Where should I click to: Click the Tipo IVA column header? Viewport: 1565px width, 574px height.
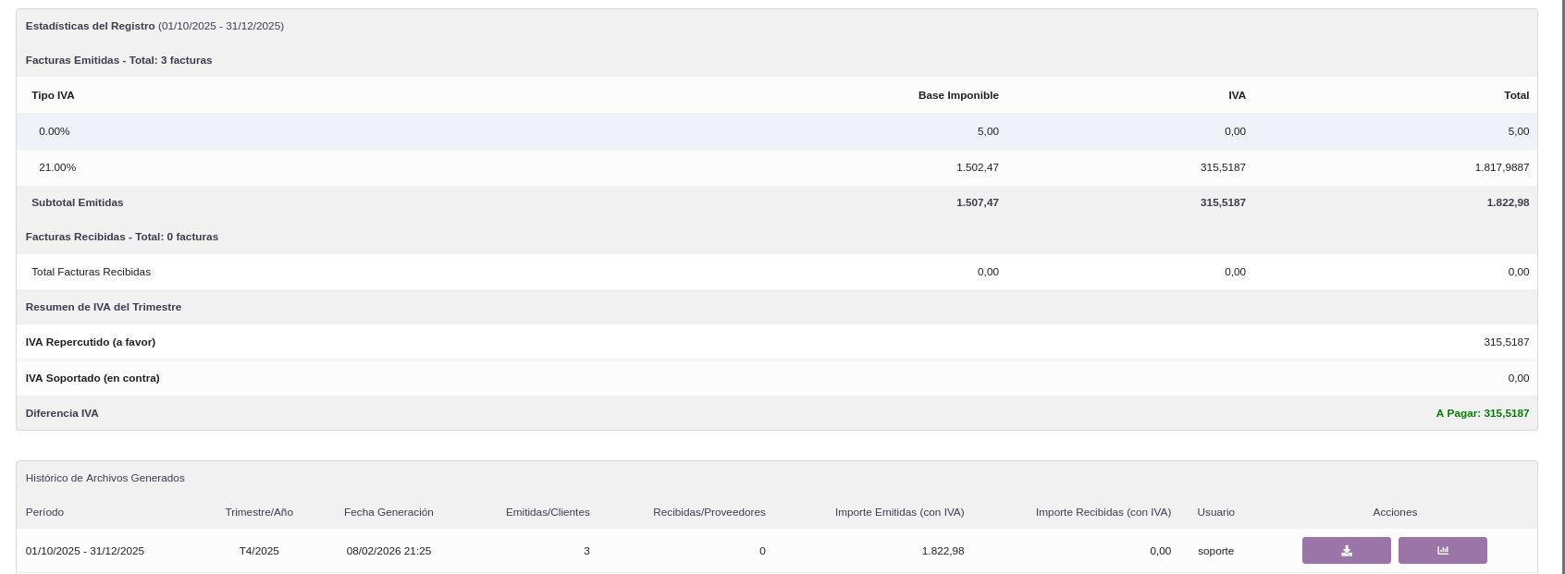pos(53,95)
